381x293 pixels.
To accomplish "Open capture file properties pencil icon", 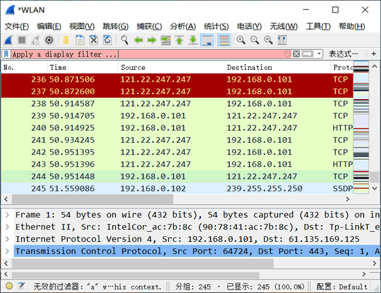I will click(x=21, y=286).
